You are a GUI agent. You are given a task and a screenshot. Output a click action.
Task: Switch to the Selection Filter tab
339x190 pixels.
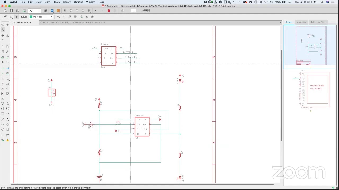pyautogui.click(x=318, y=22)
